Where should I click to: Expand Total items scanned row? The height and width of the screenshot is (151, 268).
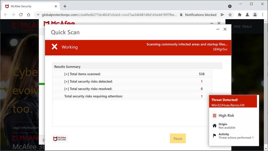(132, 74)
